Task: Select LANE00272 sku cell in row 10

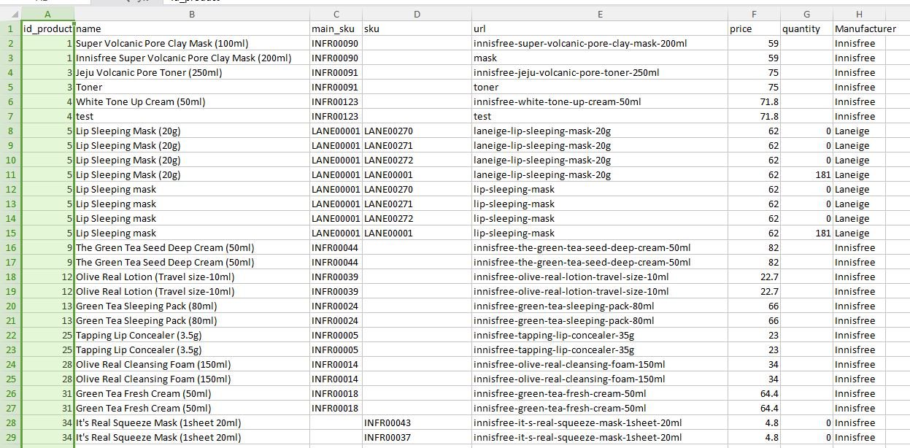Action: pyautogui.click(x=417, y=160)
